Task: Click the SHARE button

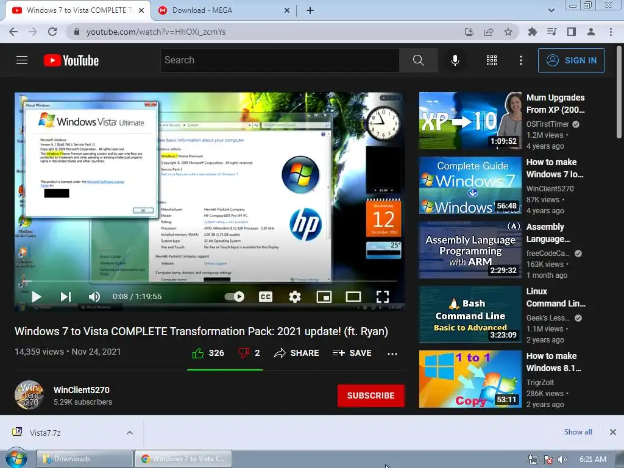Action: 297,353
